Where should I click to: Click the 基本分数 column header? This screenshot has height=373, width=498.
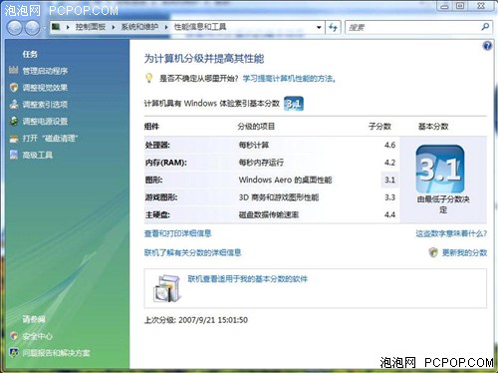433,127
